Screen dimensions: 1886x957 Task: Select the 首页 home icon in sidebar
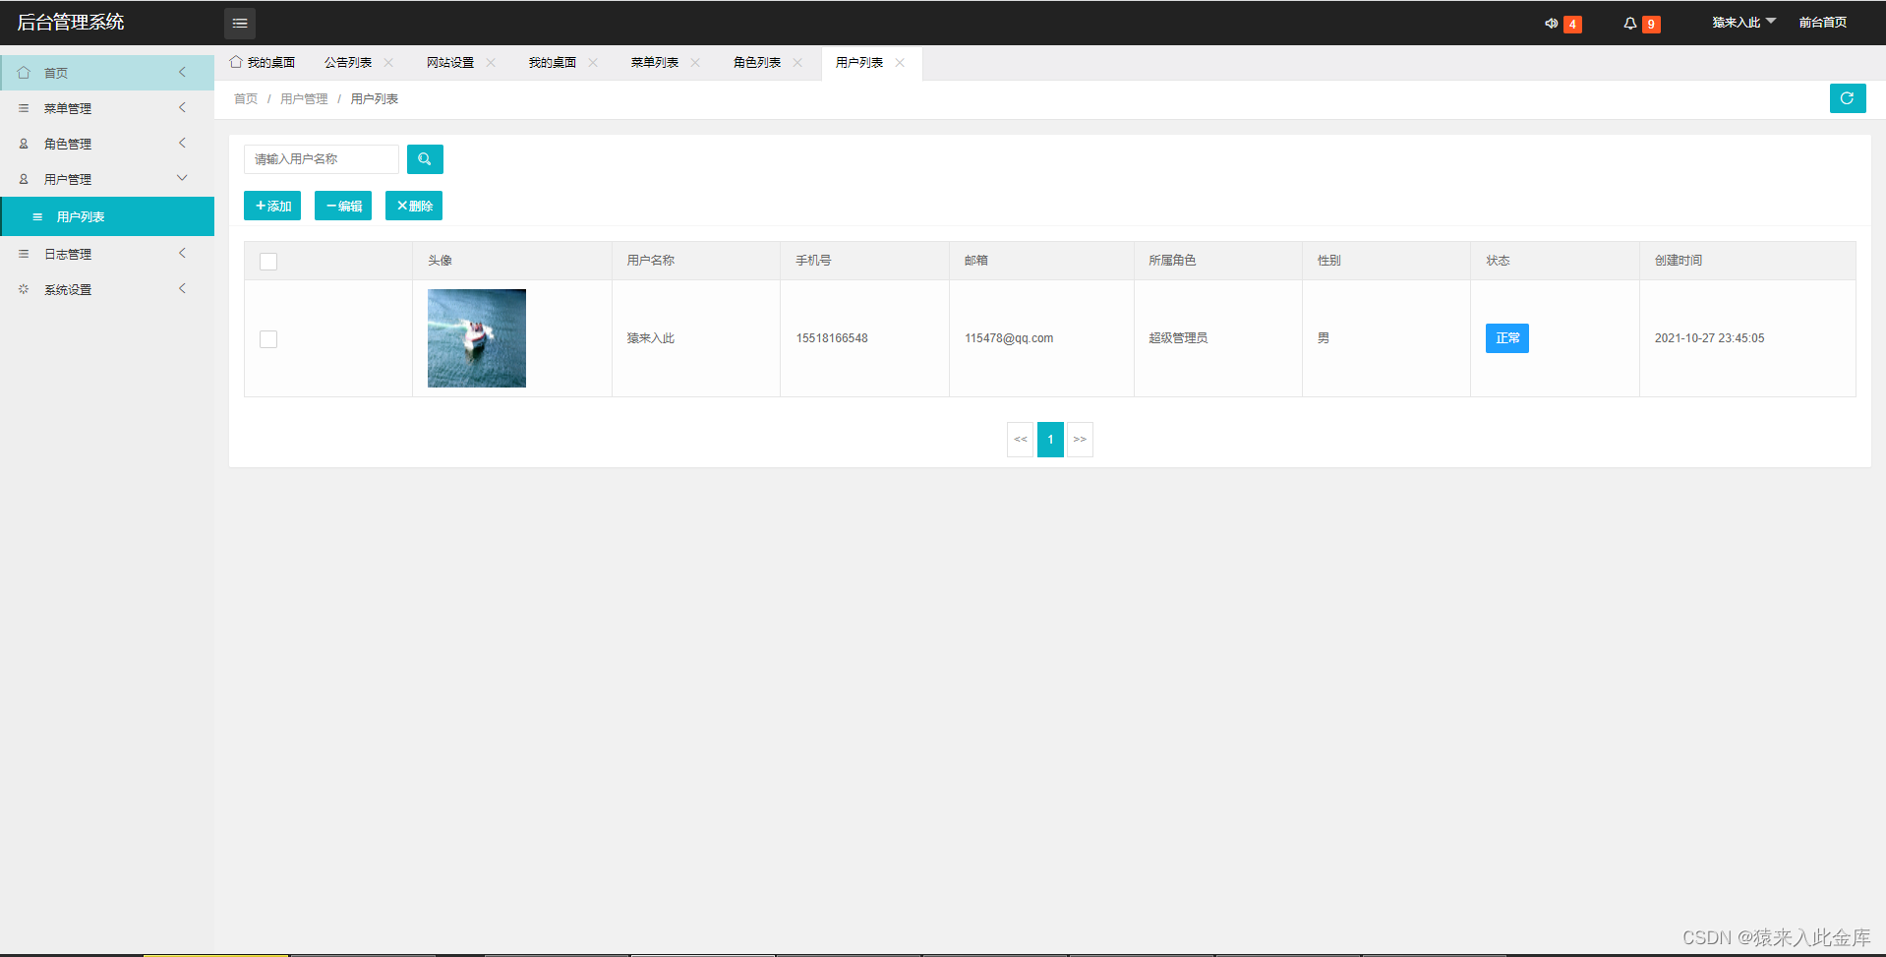tap(24, 72)
